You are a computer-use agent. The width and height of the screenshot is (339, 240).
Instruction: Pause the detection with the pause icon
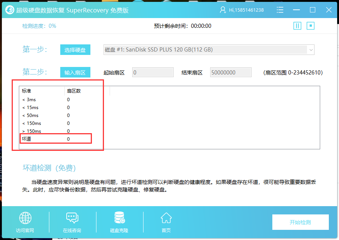(297, 26)
